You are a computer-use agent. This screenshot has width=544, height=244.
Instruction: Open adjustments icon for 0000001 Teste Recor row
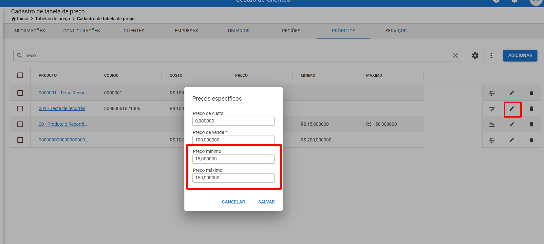pos(492,93)
